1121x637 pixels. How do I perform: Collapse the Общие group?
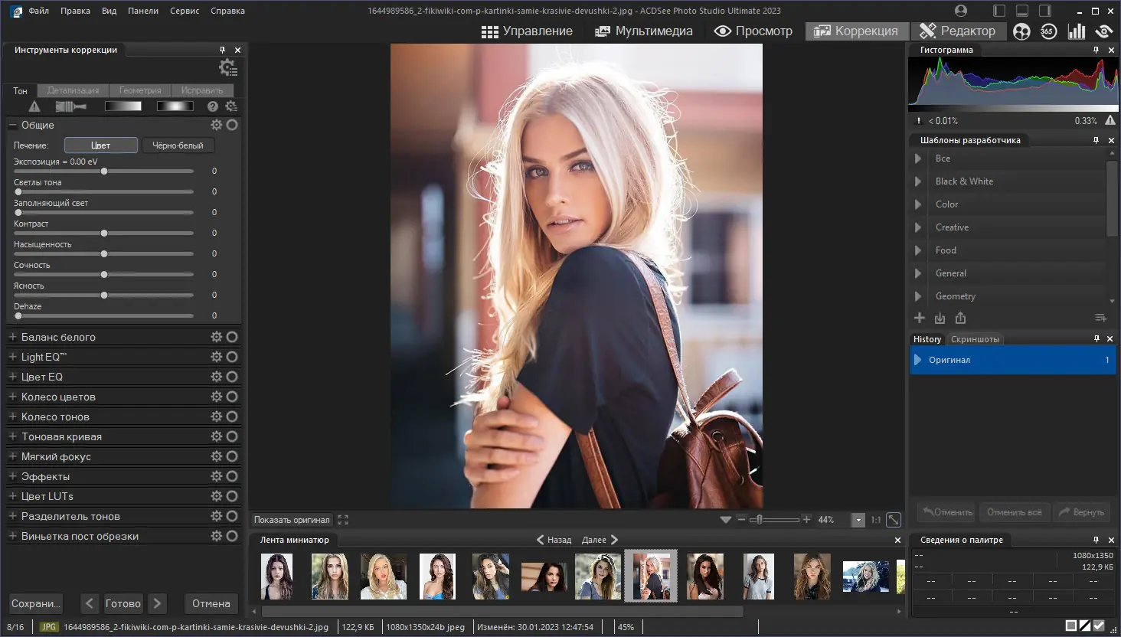(x=12, y=125)
